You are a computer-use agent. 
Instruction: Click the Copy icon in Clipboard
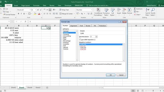click(4, 12)
